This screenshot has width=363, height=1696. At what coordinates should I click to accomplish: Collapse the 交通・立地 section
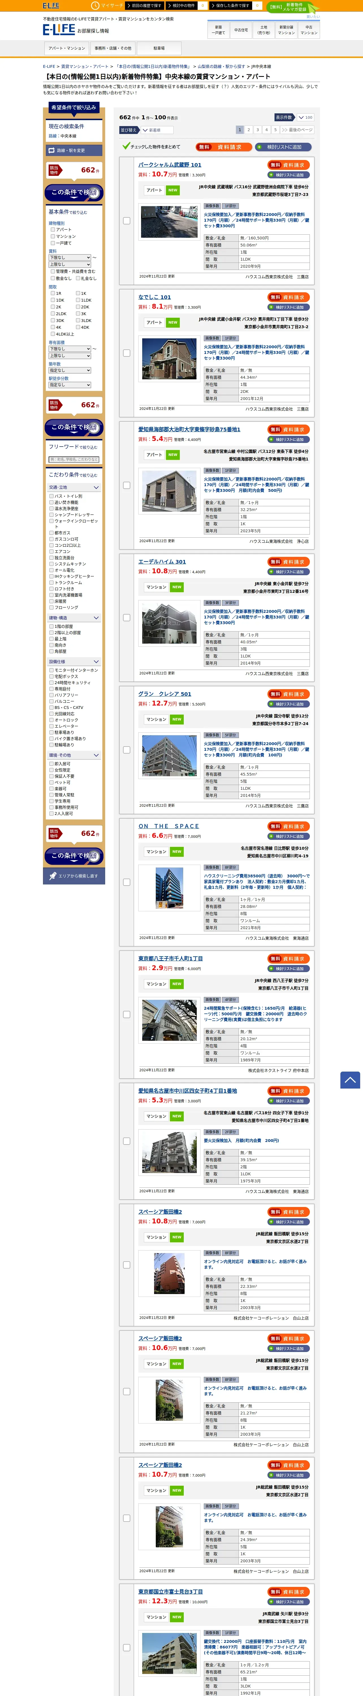point(74,488)
